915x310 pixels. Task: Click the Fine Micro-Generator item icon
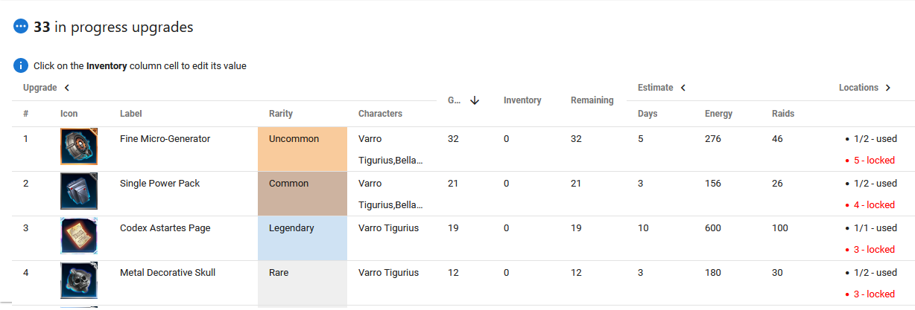[x=79, y=146]
